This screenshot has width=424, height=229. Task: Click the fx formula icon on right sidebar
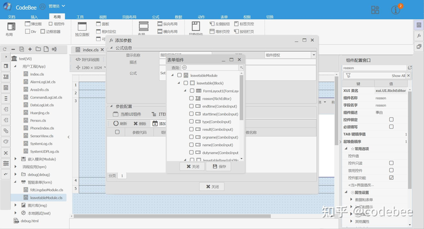(x=419, y=36)
